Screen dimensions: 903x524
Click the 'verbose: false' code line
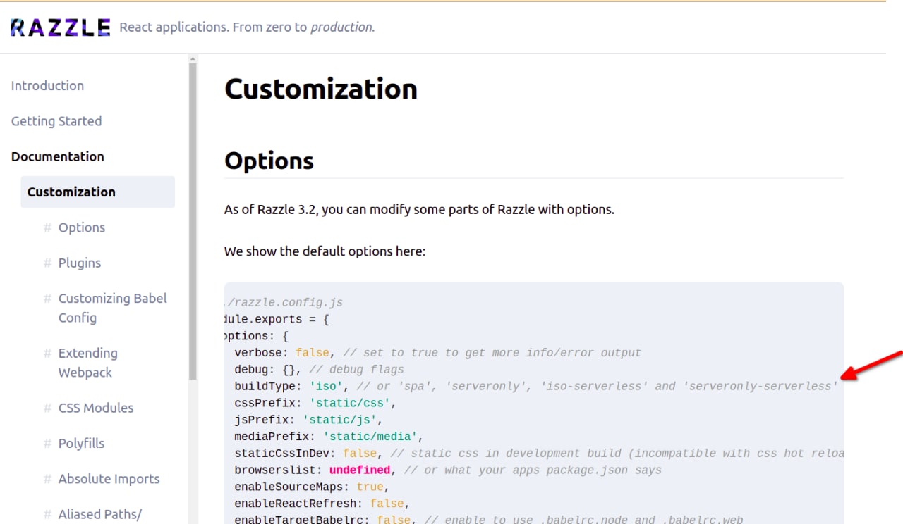[437, 352]
